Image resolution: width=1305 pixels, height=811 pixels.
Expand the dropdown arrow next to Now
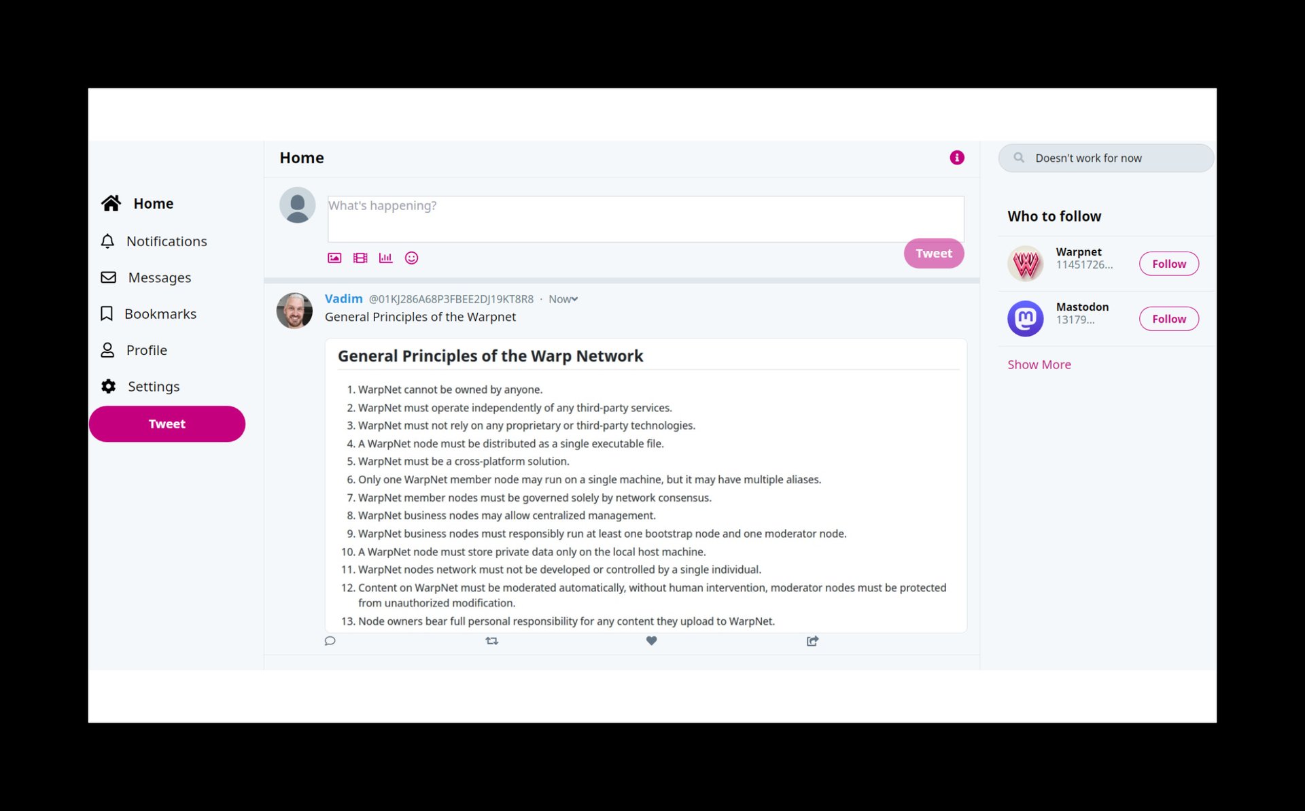pos(575,299)
